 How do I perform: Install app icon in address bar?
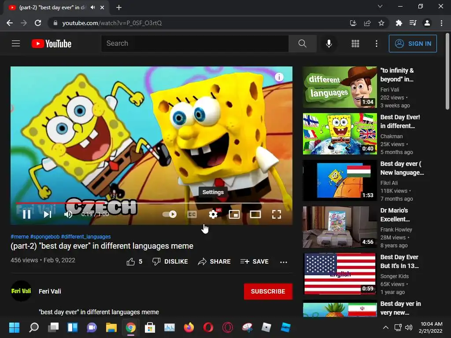353,23
